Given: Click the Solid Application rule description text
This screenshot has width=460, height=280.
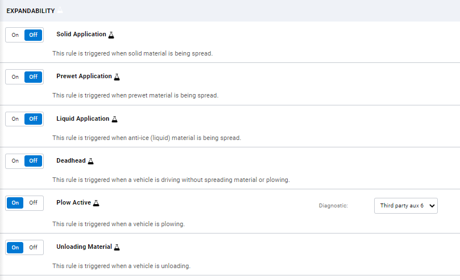Looking at the screenshot, I should click(132, 53).
